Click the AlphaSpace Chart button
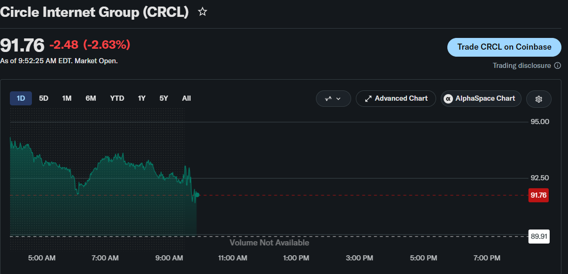Screen dimensions: 568x274 tap(481, 99)
